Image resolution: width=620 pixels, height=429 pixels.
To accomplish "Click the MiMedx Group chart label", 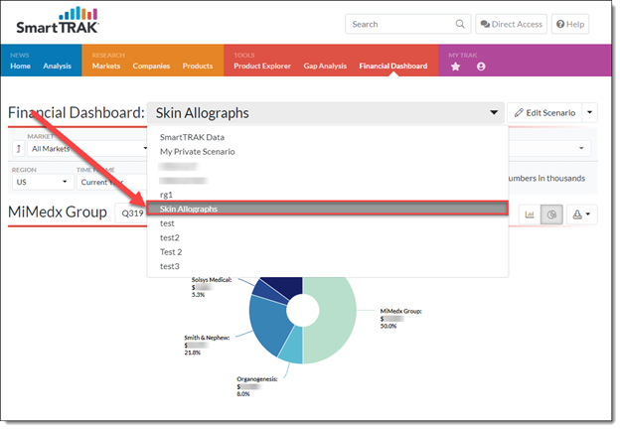I will click(x=400, y=319).
